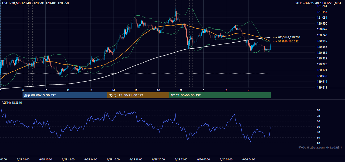Screen dimensions: 345x162
Task: Click the 9/26 02:00 date label
Action: point(226,160)
